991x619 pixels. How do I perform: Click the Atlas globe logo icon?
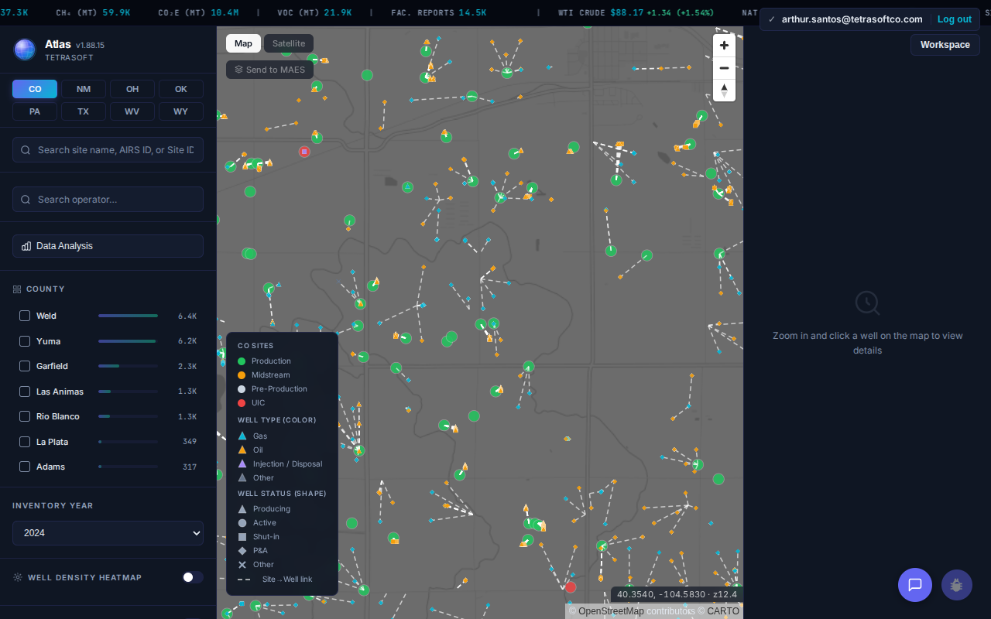pos(25,50)
